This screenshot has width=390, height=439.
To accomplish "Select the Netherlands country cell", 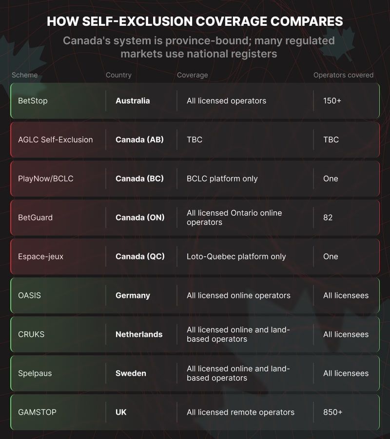I will [x=139, y=334].
